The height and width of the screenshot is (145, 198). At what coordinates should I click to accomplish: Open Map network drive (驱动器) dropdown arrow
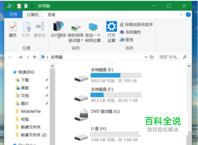point(82,40)
